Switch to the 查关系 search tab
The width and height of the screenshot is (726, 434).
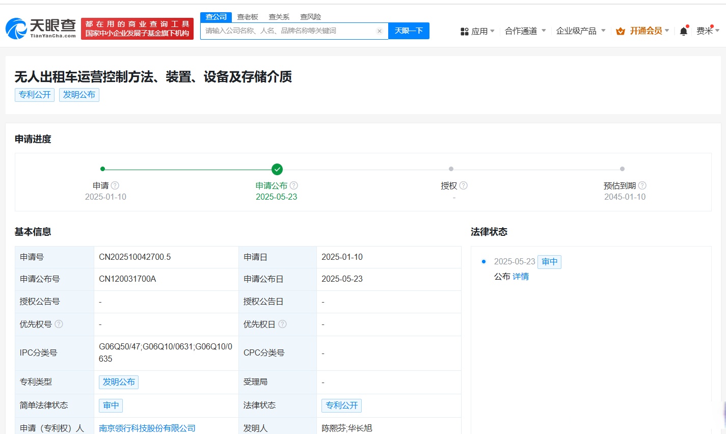279,16
